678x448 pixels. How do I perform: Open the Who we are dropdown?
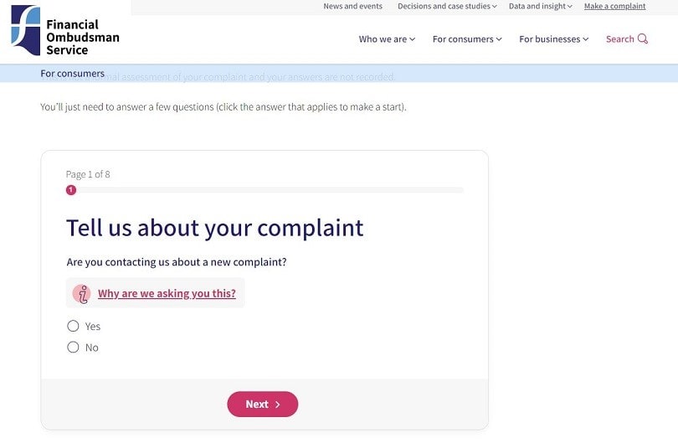click(x=387, y=39)
